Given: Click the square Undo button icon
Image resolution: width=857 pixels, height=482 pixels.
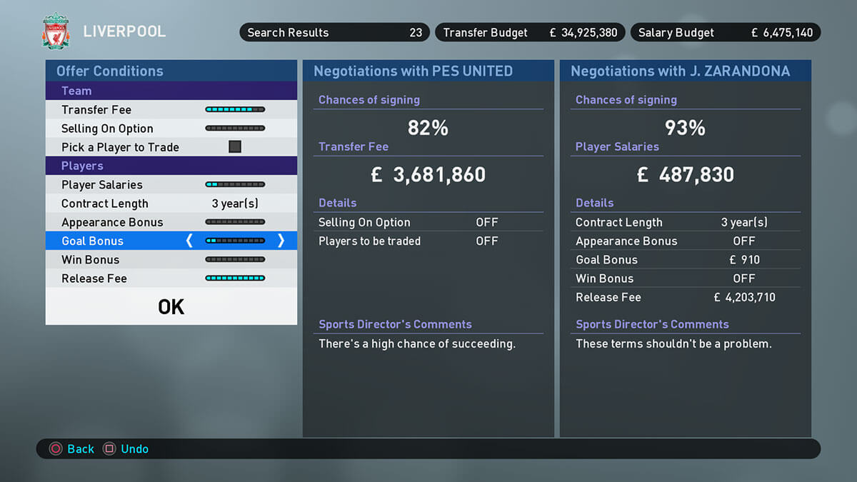Looking at the screenshot, I should point(109,449).
